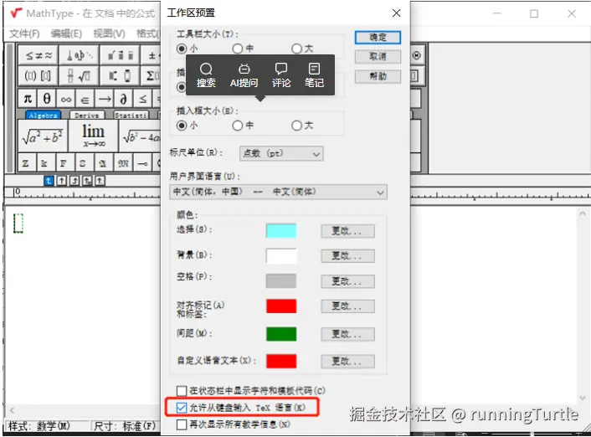
Task: Insert the infinity symbol ∞
Action: [x=66, y=99]
